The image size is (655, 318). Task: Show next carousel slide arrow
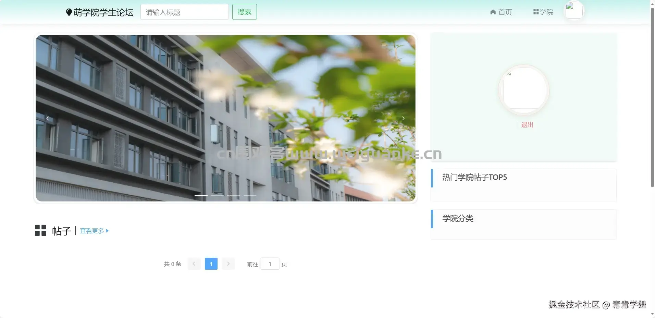pos(403,118)
